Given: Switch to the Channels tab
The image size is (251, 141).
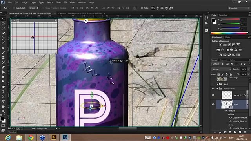Looking at the screenshot, I should click(223, 60).
